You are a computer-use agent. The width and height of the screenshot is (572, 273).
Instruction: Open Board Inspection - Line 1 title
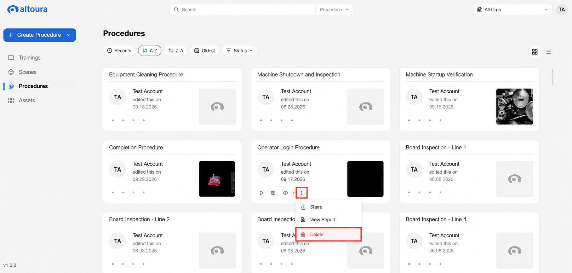[x=436, y=148]
